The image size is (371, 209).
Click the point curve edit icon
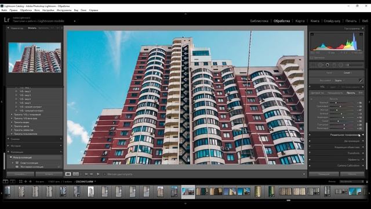361,81
